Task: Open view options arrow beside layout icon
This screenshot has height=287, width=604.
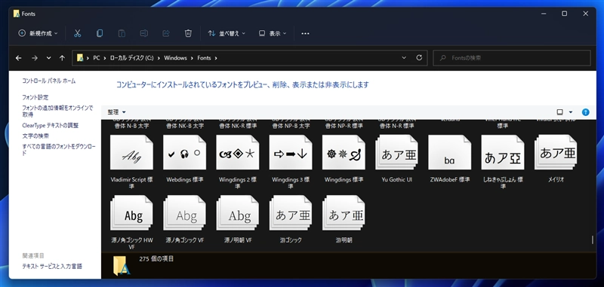Action: 571,112
